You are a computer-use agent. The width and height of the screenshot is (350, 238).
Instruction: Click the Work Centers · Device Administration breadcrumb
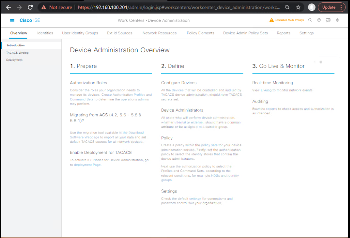[154, 20]
